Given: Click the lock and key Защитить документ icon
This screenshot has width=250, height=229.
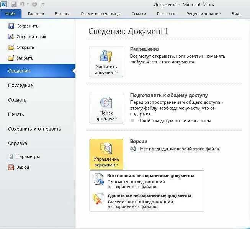Looking at the screenshot, I should [106, 56].
